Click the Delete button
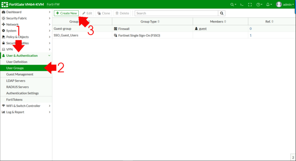This screenshot has width=296, height=161. pyautogui.click(x=122, y=13)
